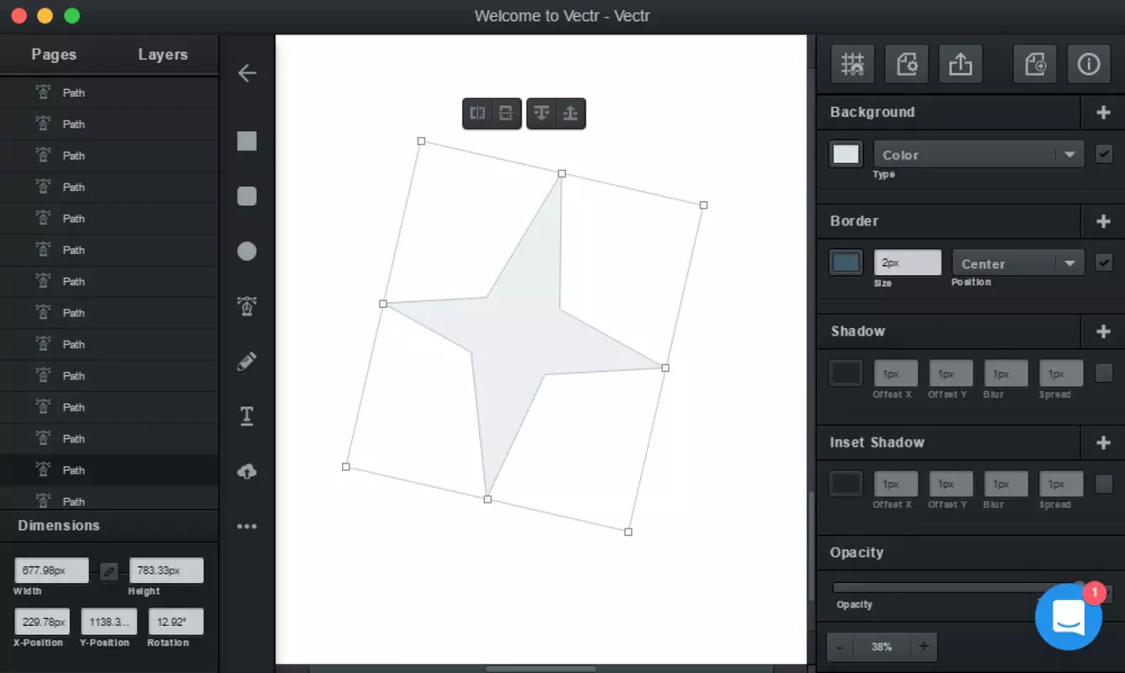This screenshot has height=673, width=1125.
Task: Select the Text tool
Action: (247, 416)
